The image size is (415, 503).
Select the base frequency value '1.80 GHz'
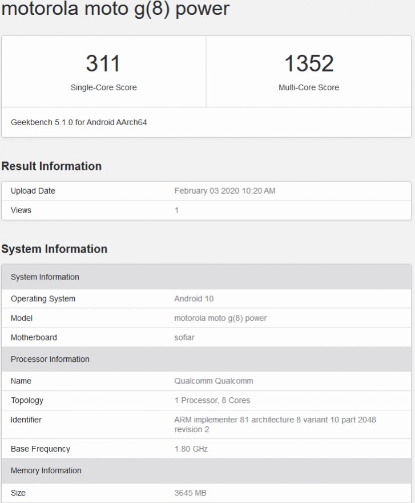[191, 449]
